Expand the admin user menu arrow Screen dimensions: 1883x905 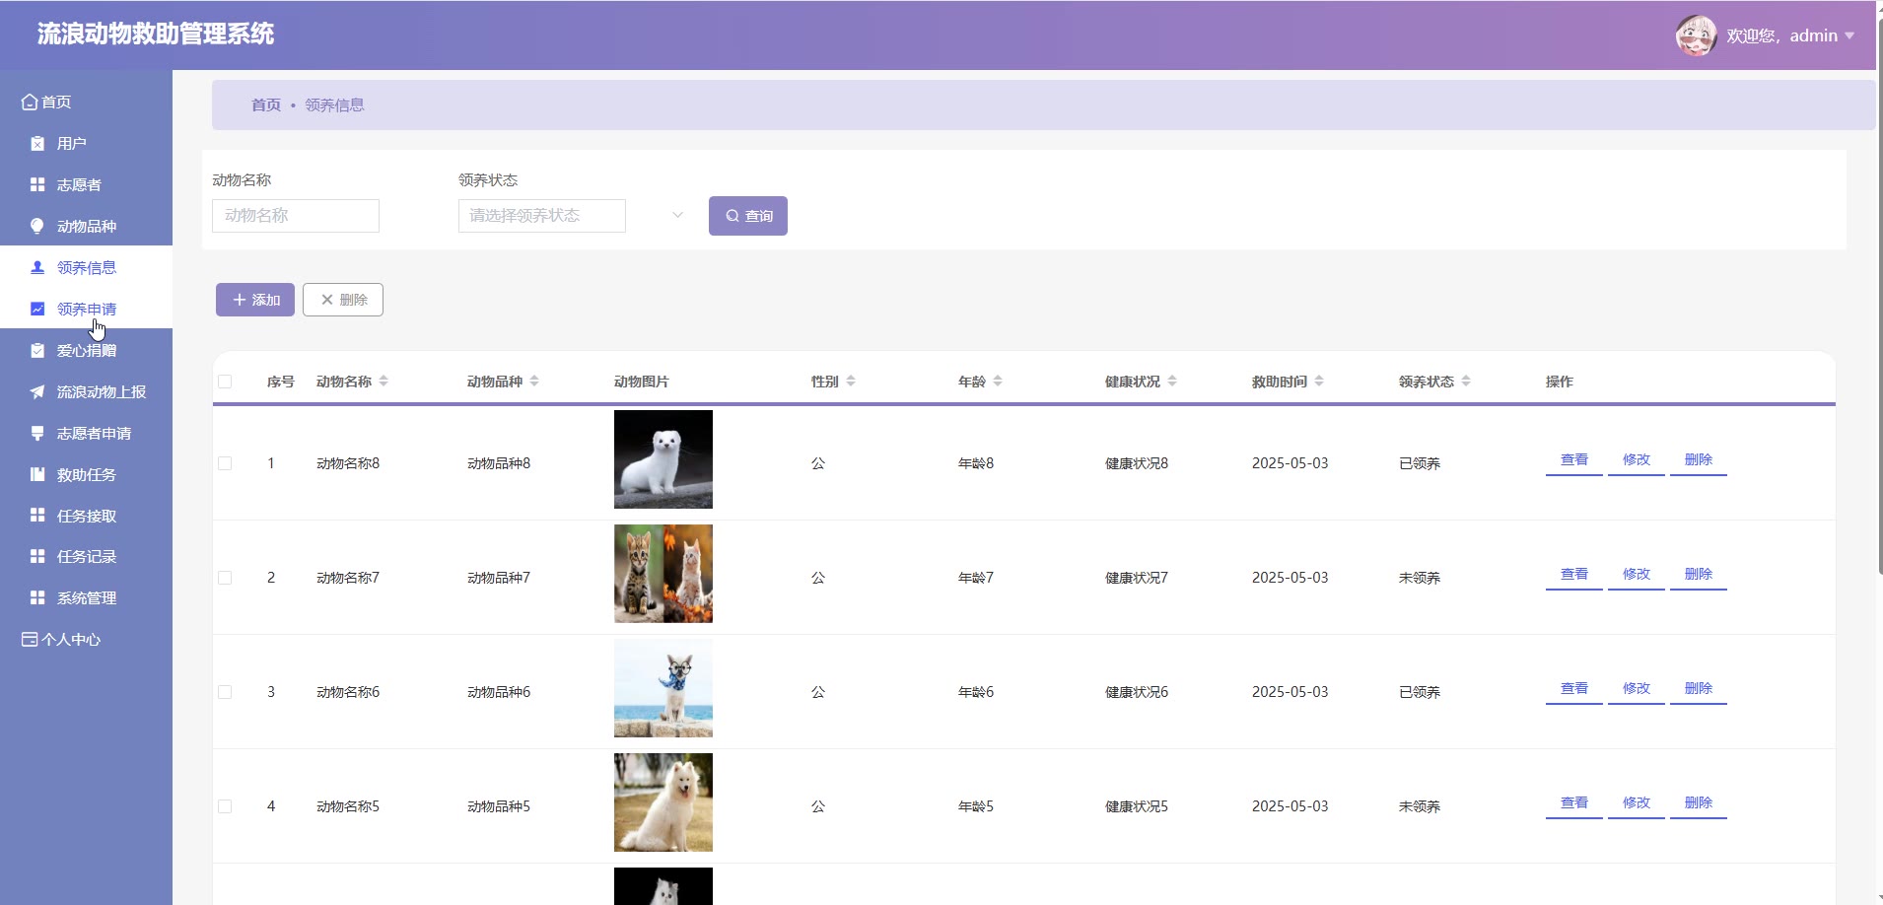1849,36
